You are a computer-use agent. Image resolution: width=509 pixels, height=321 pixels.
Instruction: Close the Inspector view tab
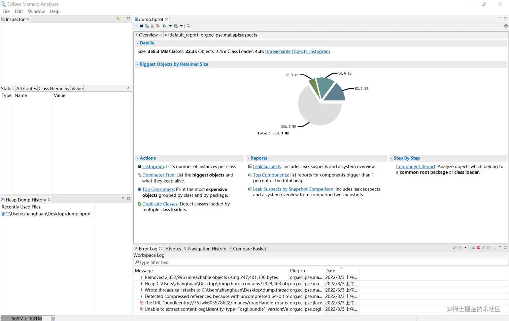28,19
